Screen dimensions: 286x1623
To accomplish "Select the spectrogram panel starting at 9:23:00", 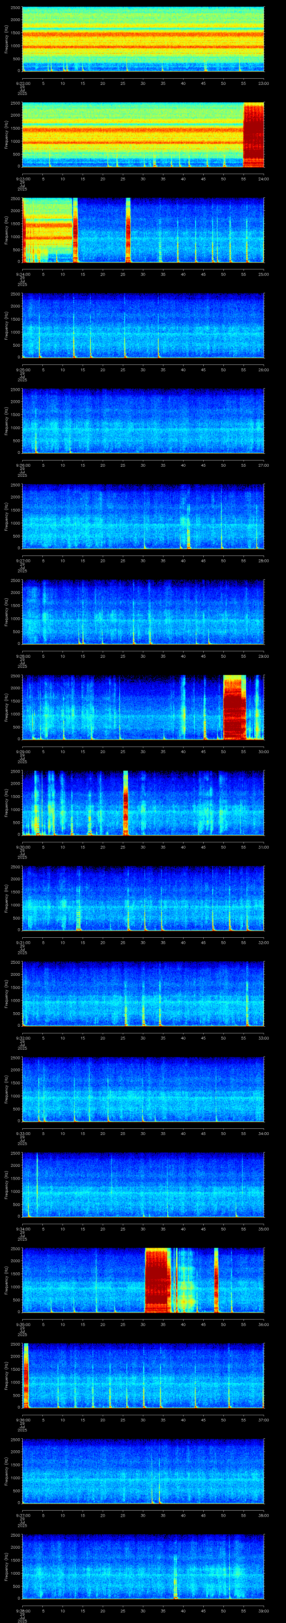I will (x=143, y=135).
